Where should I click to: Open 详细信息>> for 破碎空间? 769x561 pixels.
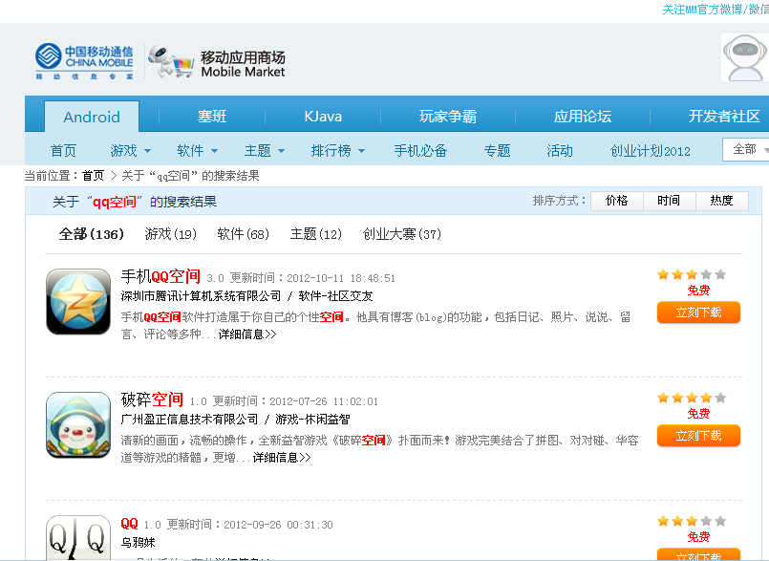[x=282, y=458]
